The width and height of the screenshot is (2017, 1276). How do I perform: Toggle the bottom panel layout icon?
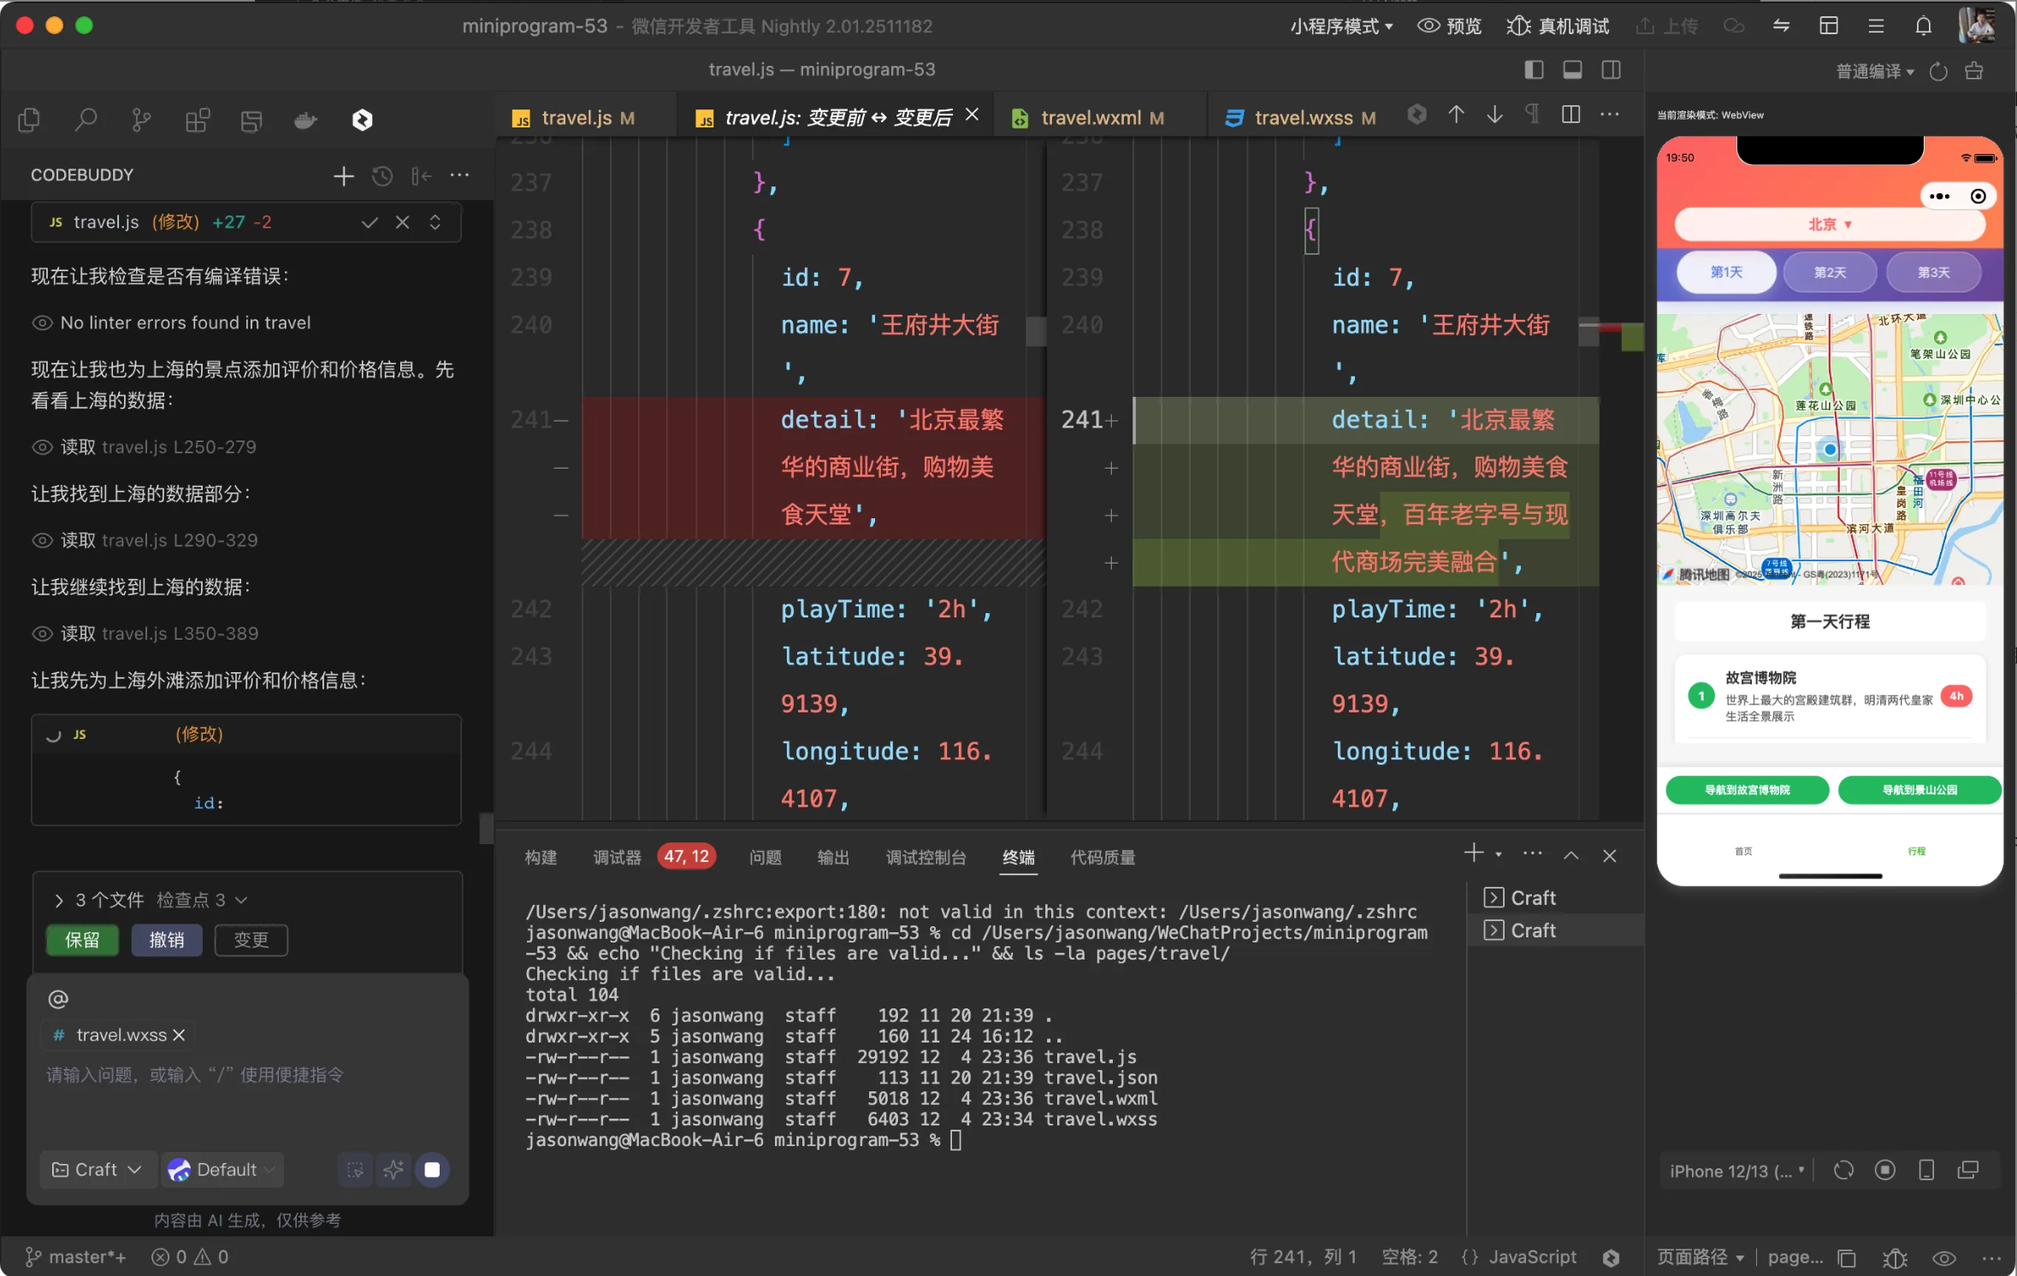(x=1572, y=69)
